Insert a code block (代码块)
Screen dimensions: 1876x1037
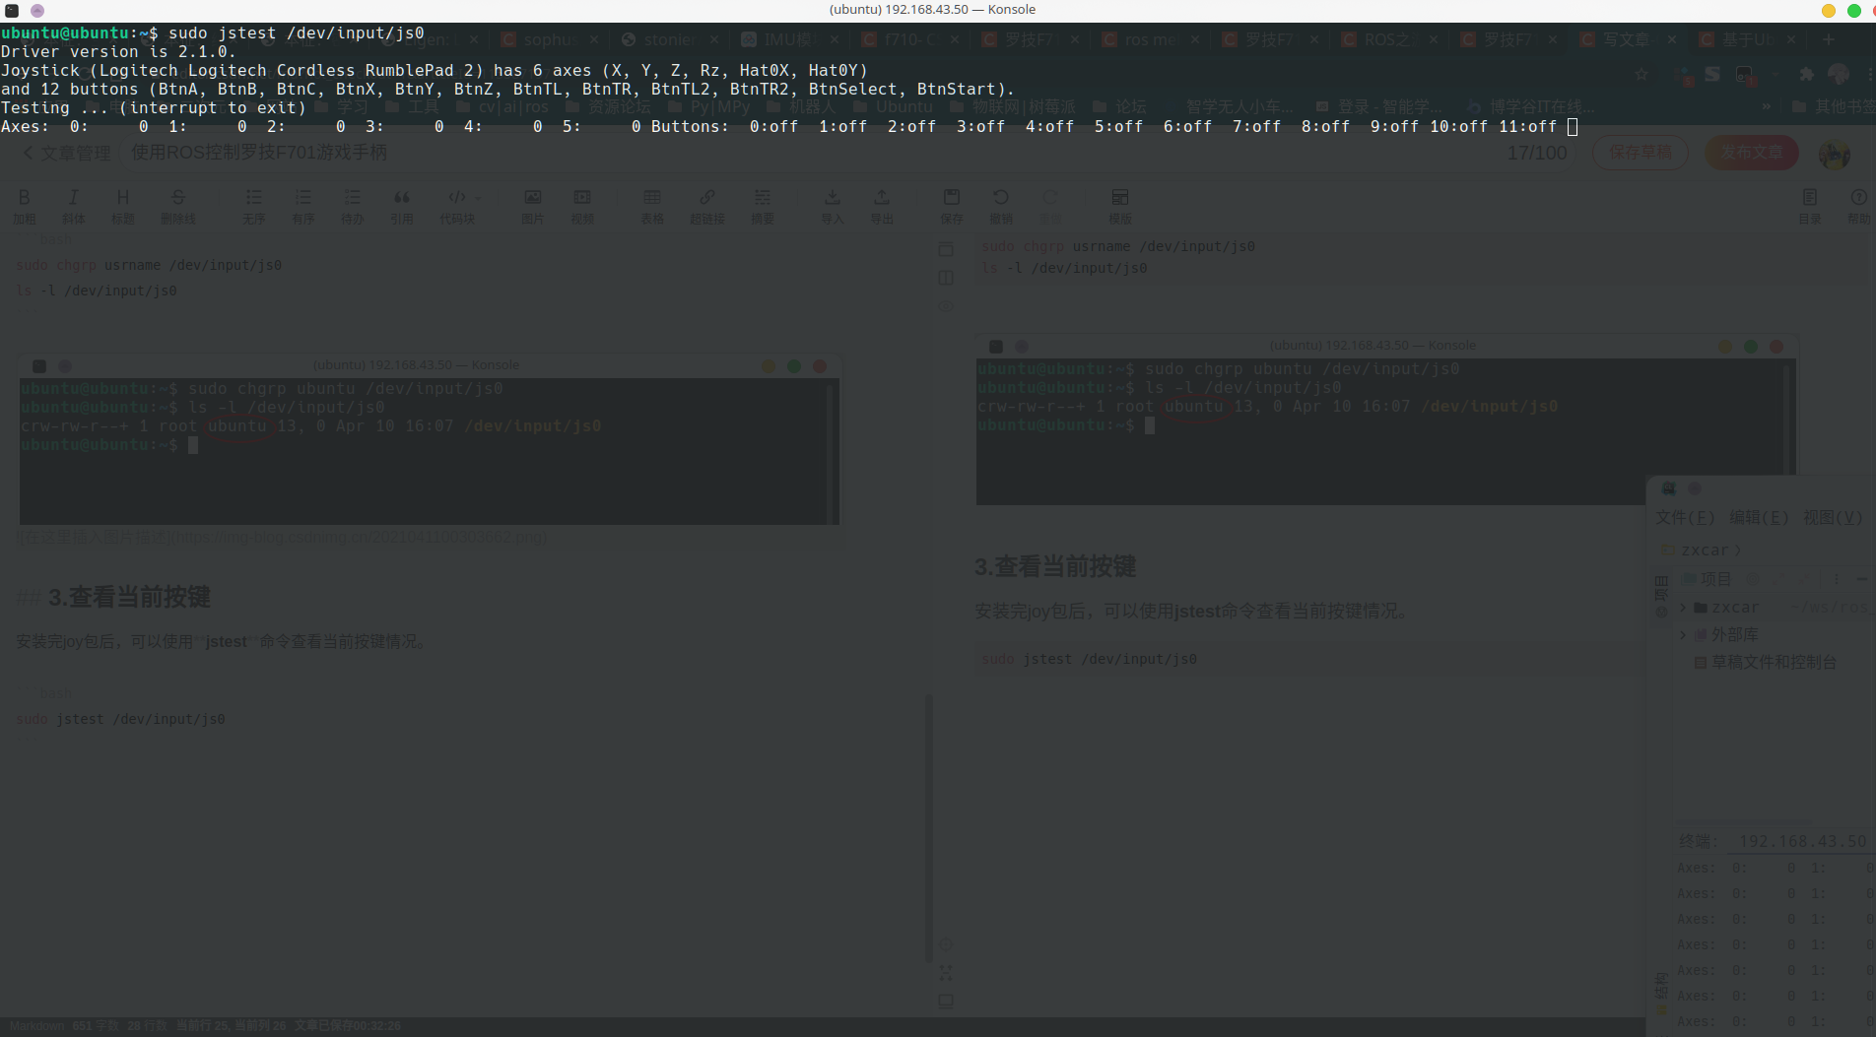[457, 205]
